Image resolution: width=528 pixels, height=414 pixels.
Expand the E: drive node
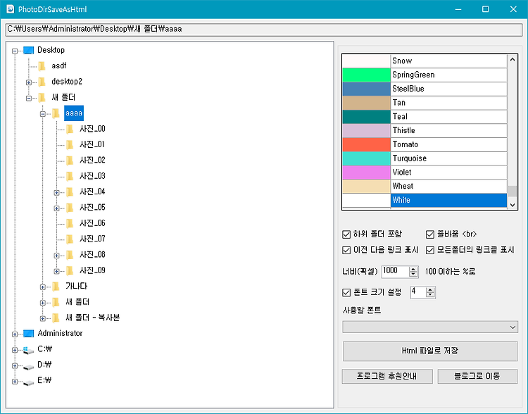tap(15, 382)
